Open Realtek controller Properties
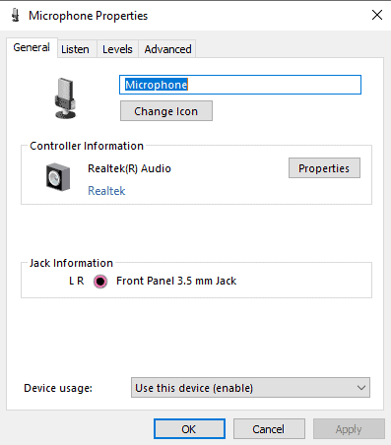 [324, 168]
